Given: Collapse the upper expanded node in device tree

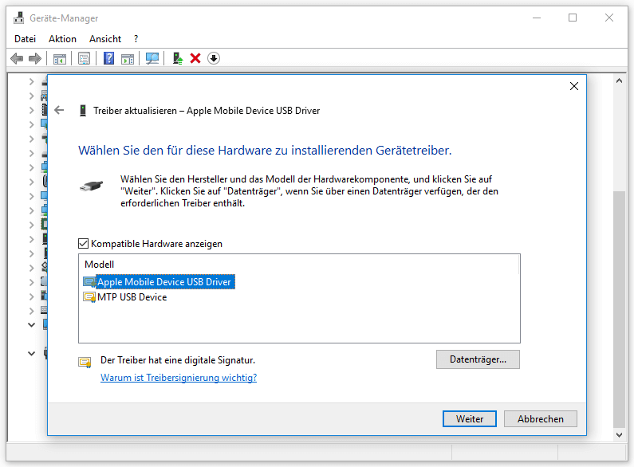Looking at the screenshot, I should 32,325.
